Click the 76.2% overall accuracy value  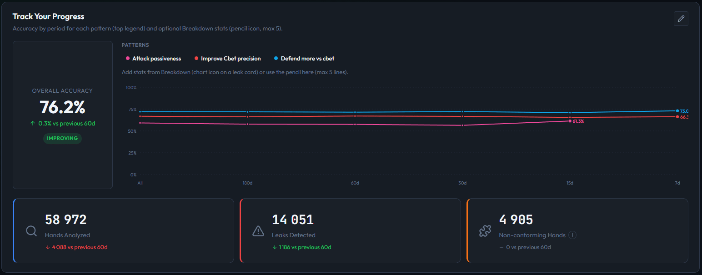tap(62, 107)
